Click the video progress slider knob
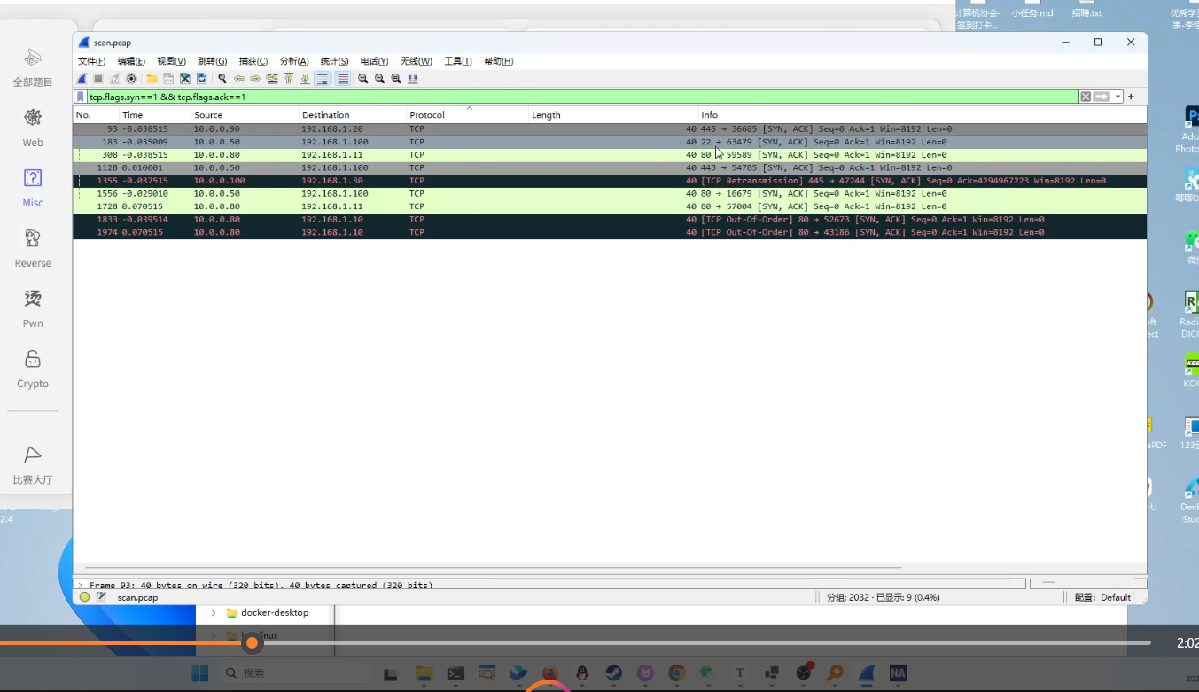 coord(253,642)
